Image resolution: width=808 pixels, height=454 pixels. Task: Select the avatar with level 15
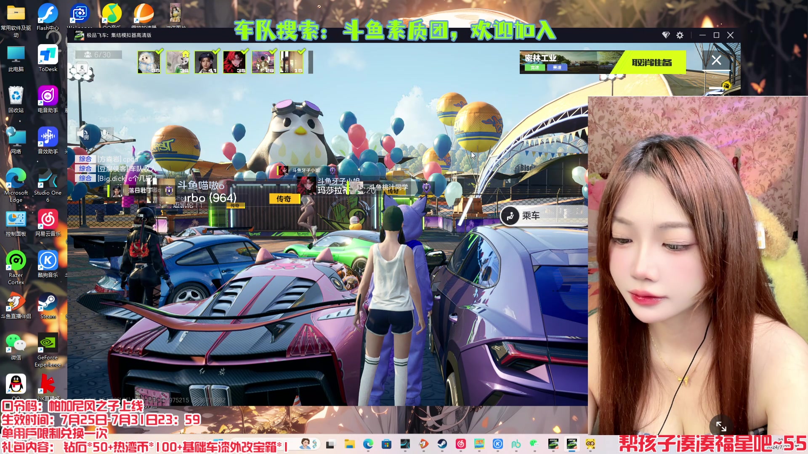click(292, 62)
